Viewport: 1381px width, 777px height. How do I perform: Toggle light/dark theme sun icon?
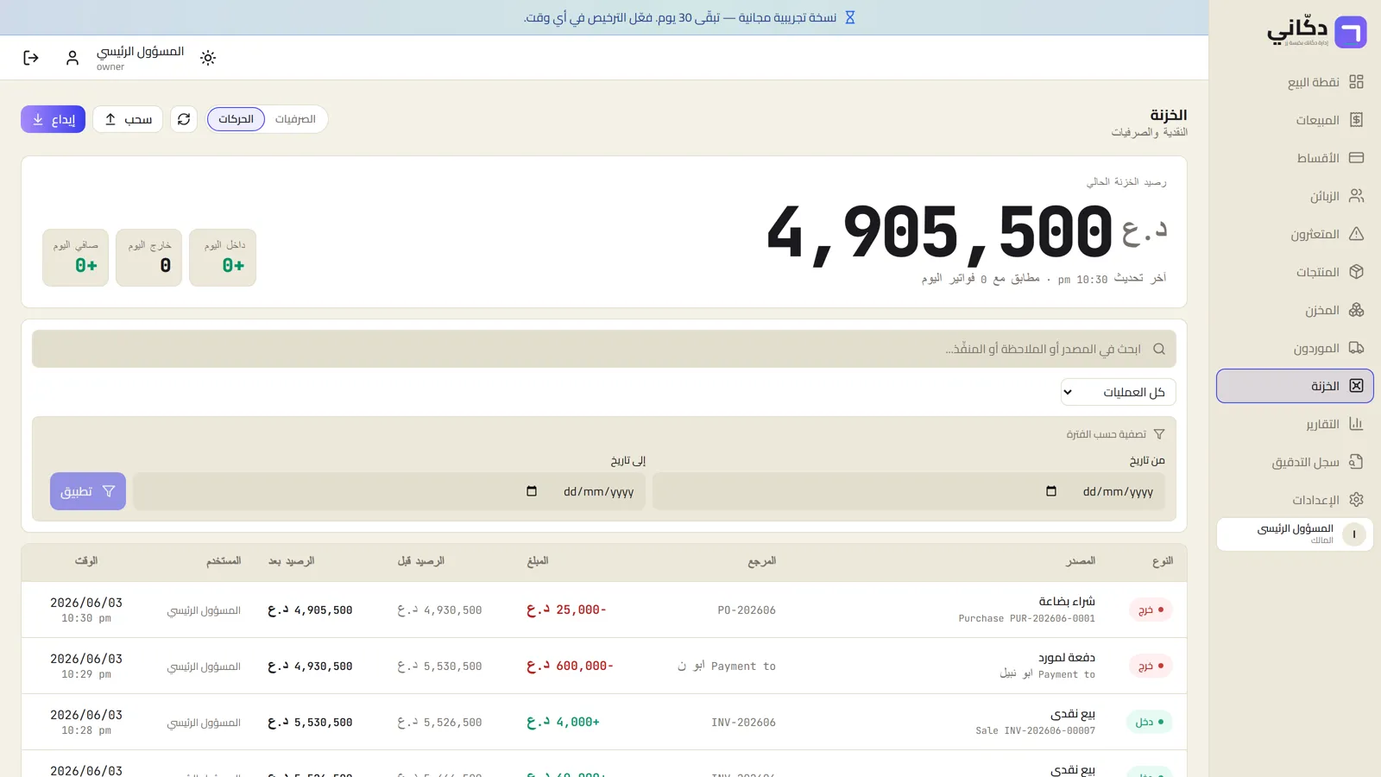[208, 58]
